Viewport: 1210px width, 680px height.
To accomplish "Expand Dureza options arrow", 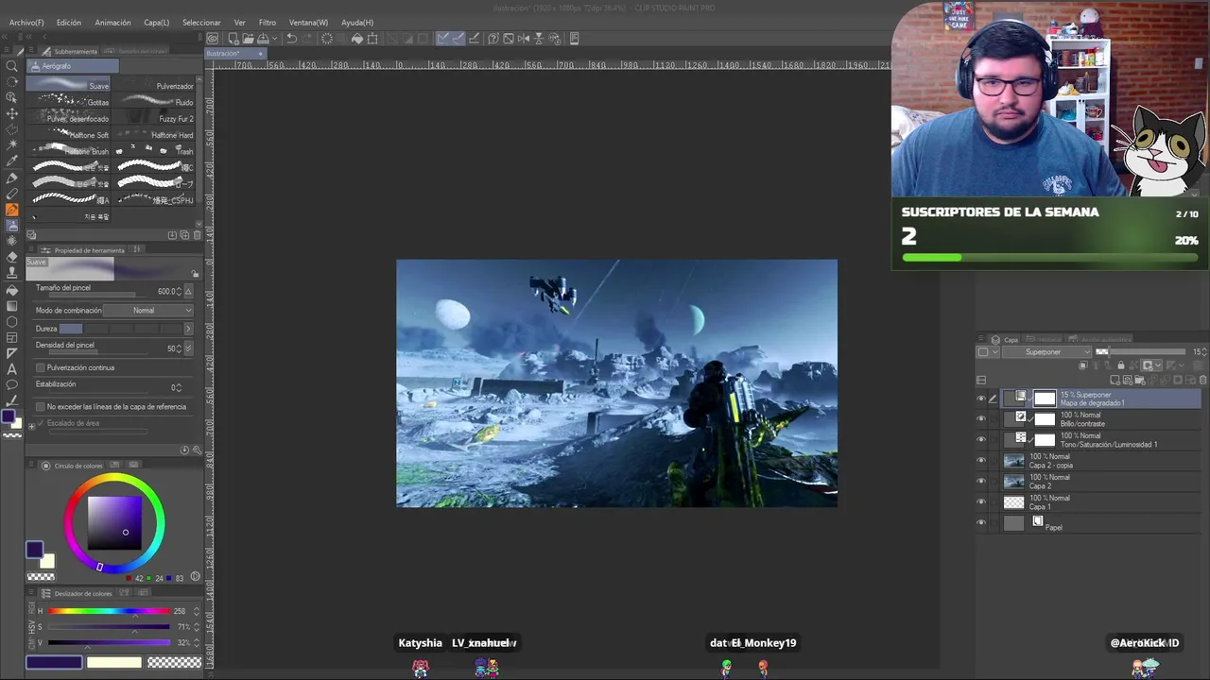I will [187, 328].
